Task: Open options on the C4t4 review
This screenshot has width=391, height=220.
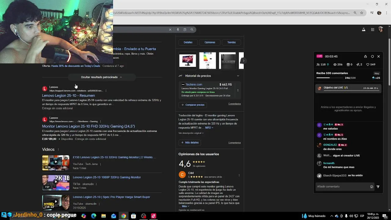Action: [239, 175]
